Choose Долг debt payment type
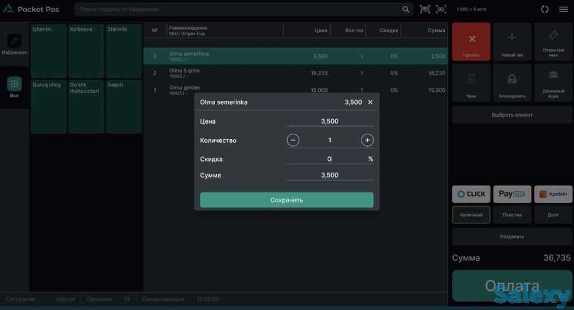Screen dimensions: 574x310 (x=553, y=215)
